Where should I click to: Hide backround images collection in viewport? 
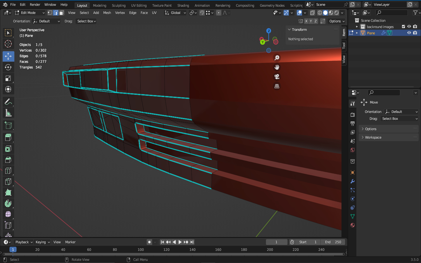[x=409, y=27]
